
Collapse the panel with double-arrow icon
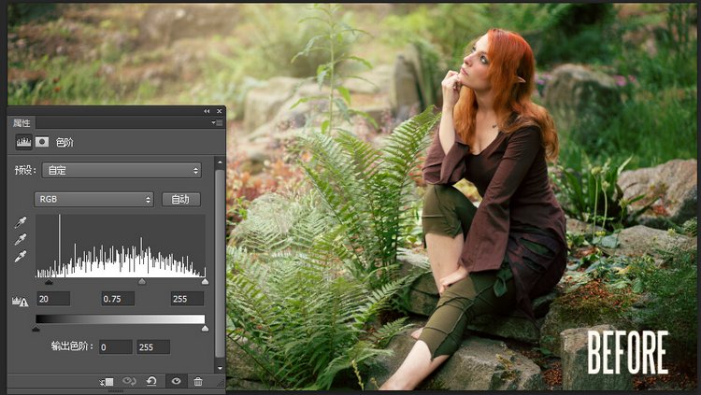[207, 111]
